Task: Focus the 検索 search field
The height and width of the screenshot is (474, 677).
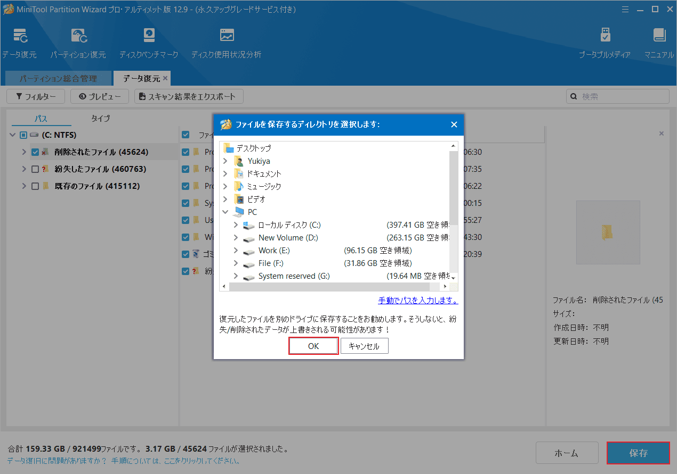Action: point(617,96)
